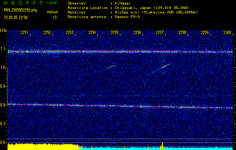Click the timestamp 25.05.05 22:50
Image resolution: width=236 pixels, height=150 pixels.
click(x=16, y=18)
